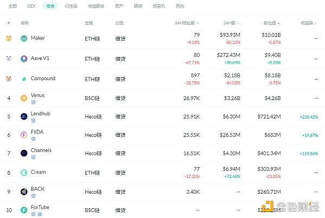Open the Lendhub project name link
The height and width of the screenshot is (218, 325).
coord(42,114)
